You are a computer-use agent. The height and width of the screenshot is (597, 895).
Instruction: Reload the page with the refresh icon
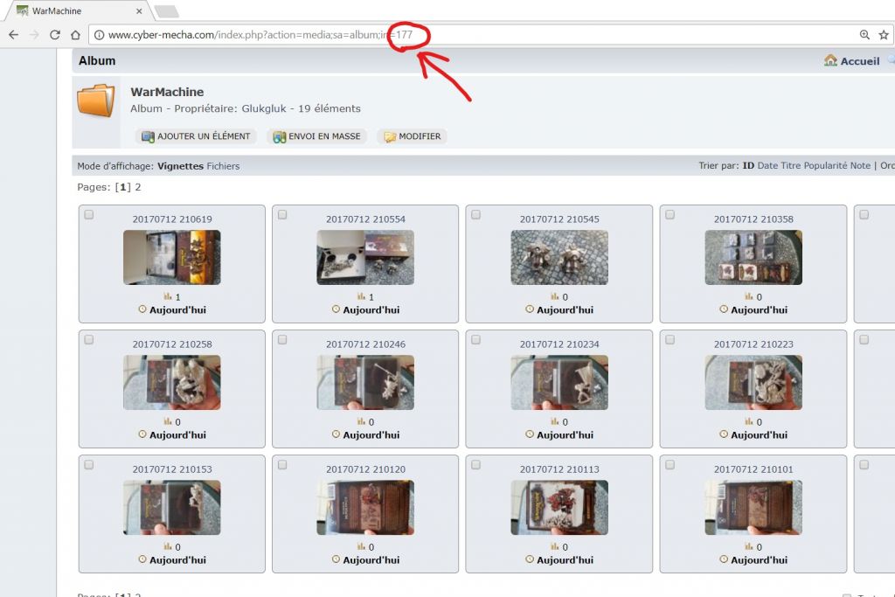pos(55,35)
